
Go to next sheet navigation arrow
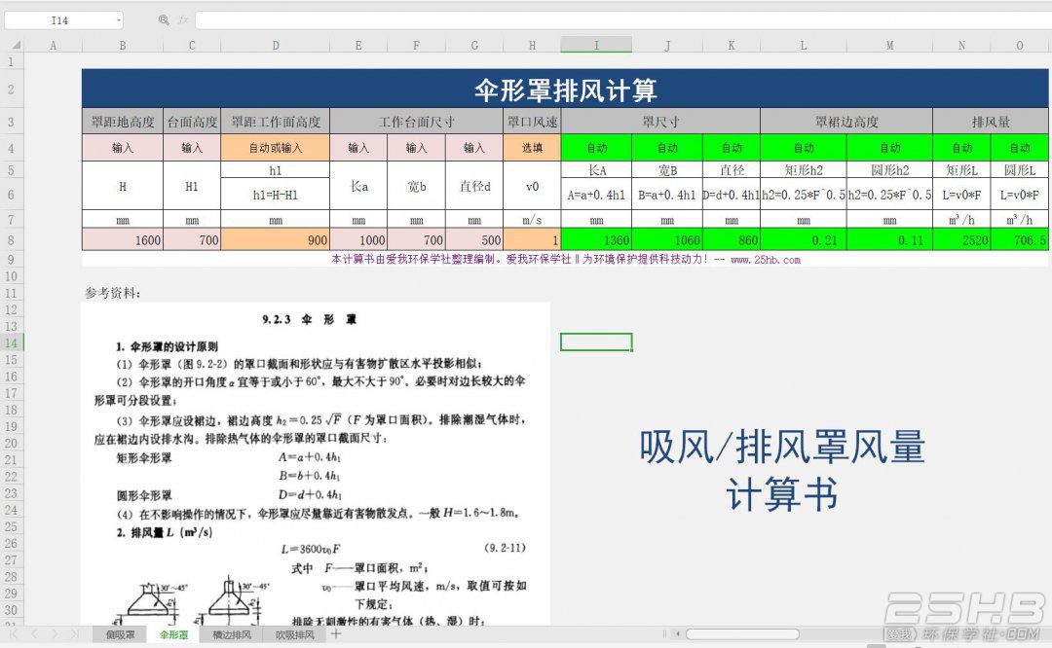55,634
